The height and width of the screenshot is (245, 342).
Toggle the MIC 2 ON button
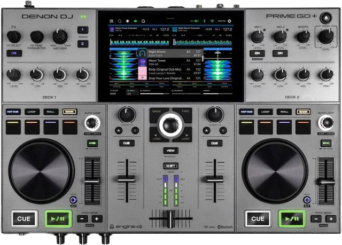[x=280, y=53]
